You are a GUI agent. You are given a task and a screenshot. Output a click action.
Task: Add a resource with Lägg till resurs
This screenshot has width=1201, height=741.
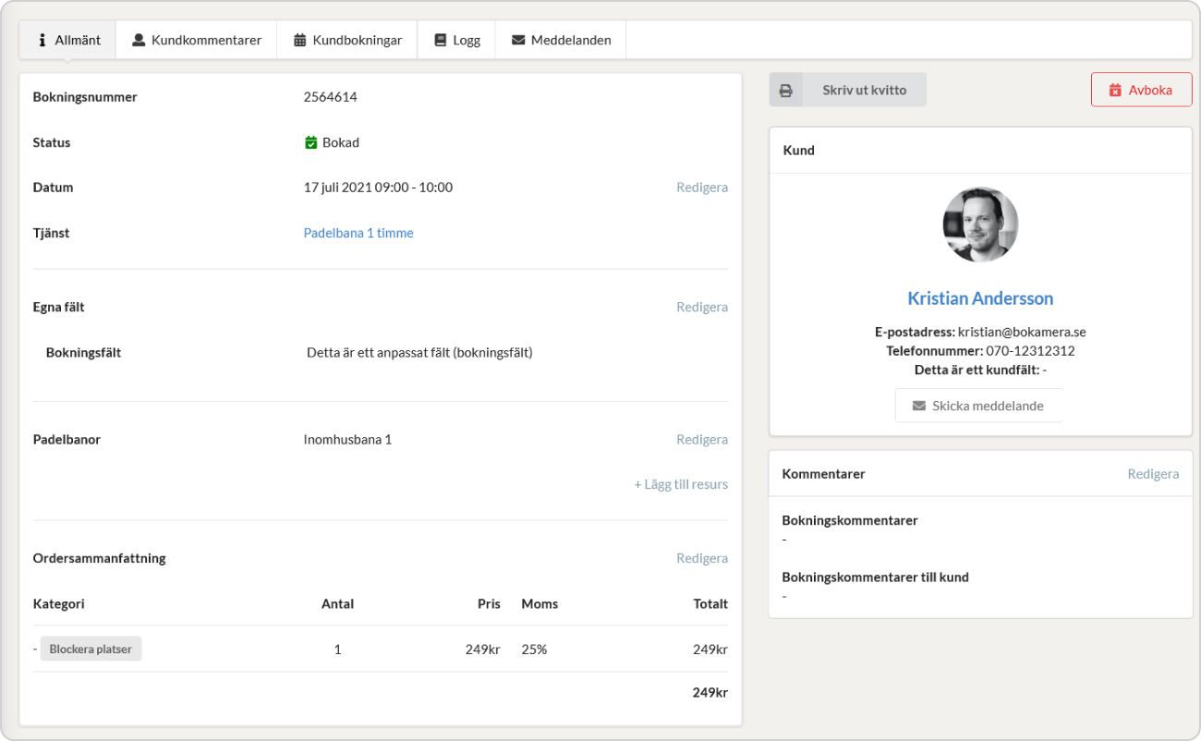681,484
